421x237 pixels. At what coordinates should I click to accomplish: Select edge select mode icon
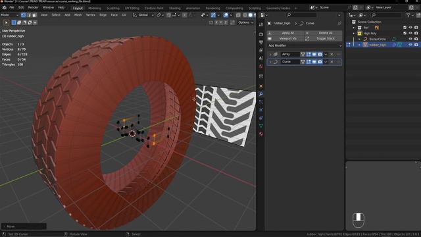(x=29, y=15)
